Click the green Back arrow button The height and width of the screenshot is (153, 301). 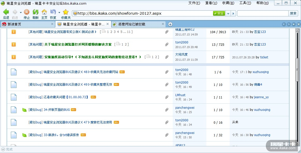coord(6,12)
